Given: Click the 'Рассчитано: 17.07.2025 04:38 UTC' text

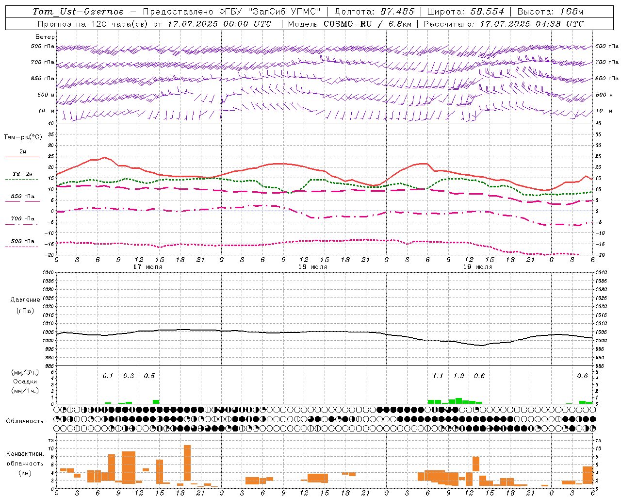Looking at the screenshot, I should click(504, 23).
